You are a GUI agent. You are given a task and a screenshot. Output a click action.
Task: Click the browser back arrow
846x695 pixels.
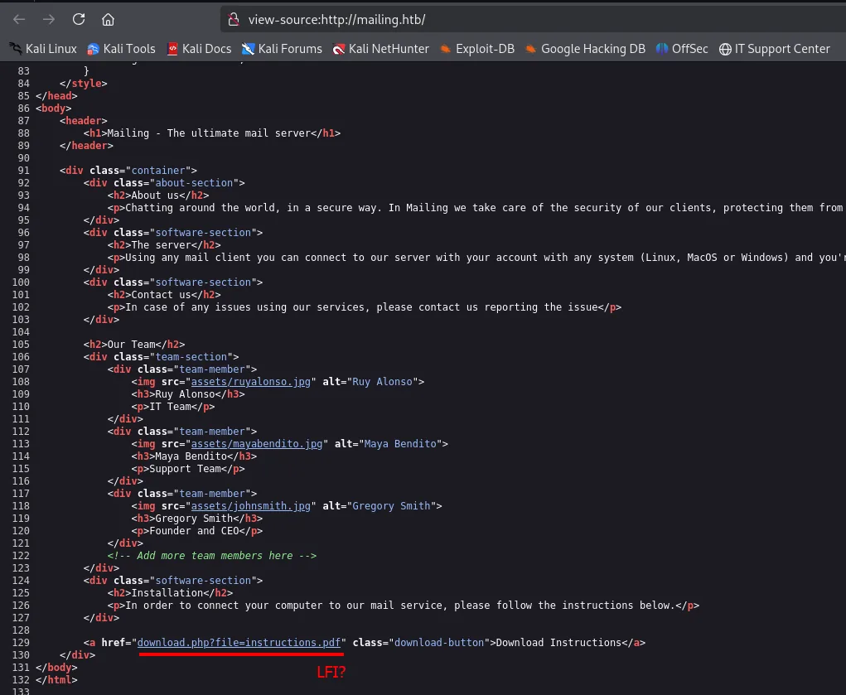19,19
